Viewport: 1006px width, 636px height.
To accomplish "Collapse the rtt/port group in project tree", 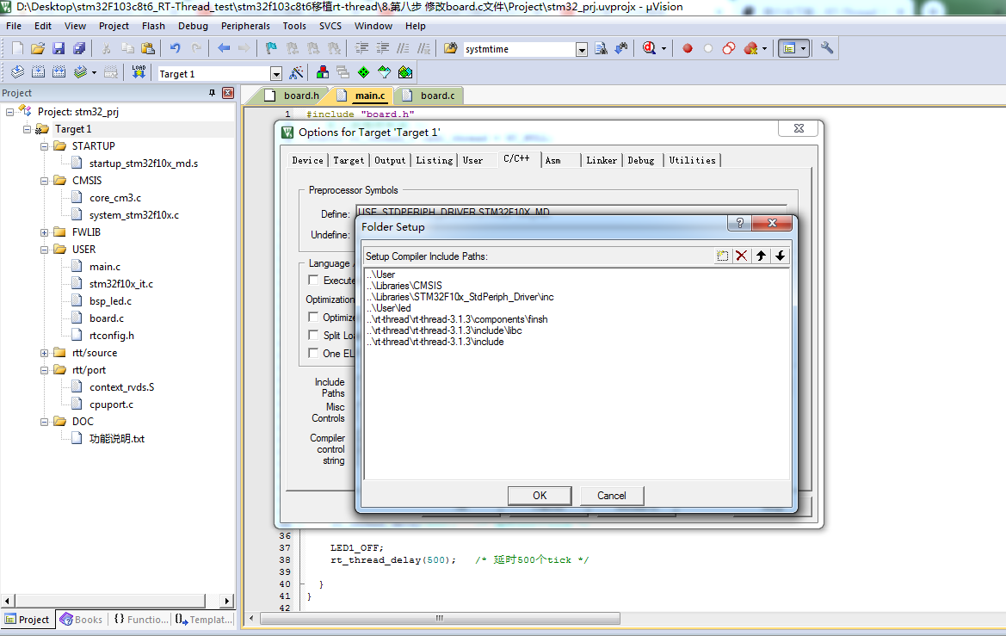I will (44, 370).
